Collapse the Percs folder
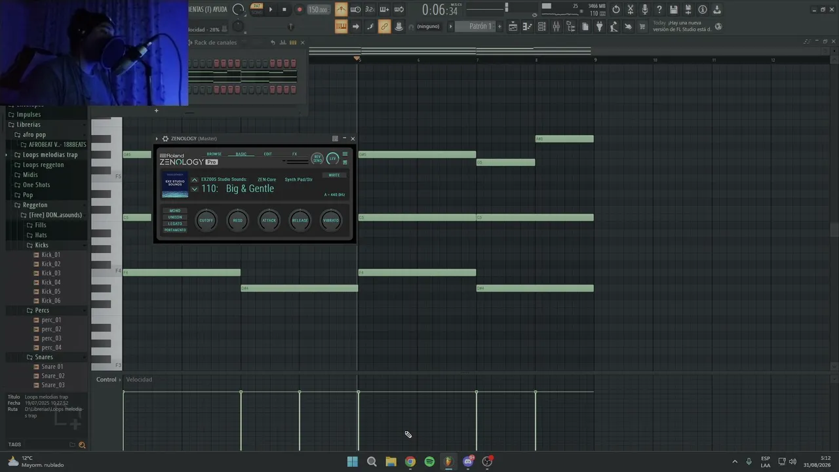 pyautogui.click(x=42, y=310)
